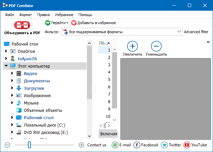Open the YouTube link icon
The width and height of the screenshot is (213, 152).
186,145
